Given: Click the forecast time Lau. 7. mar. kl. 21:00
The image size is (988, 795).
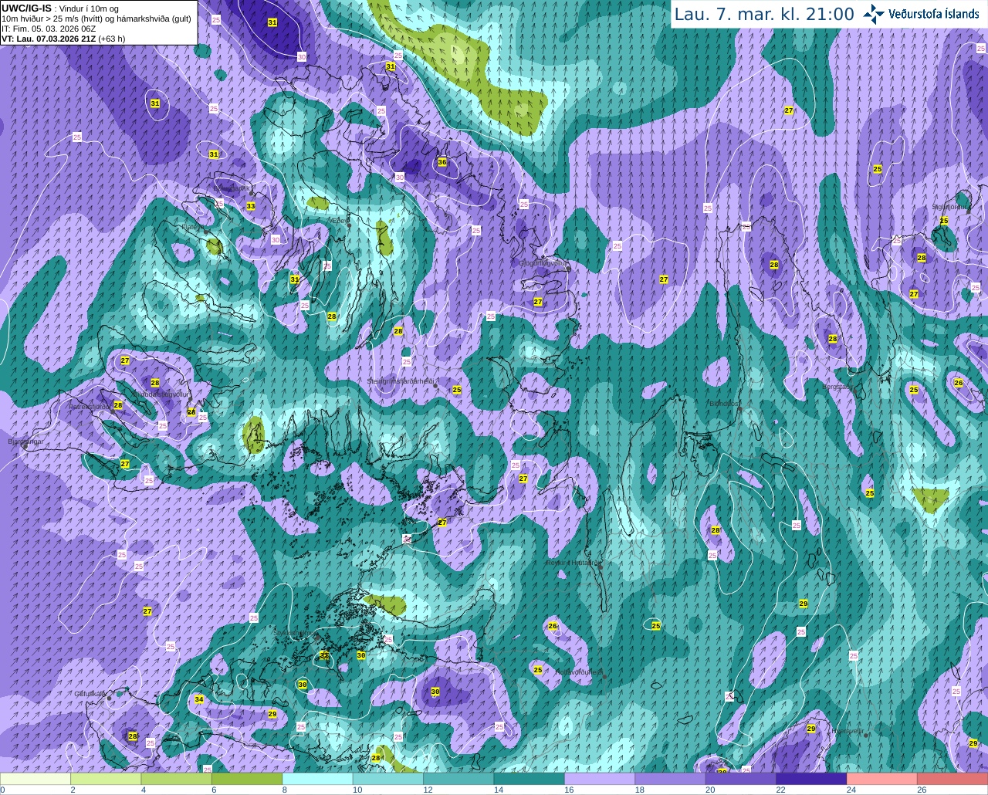Looking at the screenshot, I should coord(764,14).
